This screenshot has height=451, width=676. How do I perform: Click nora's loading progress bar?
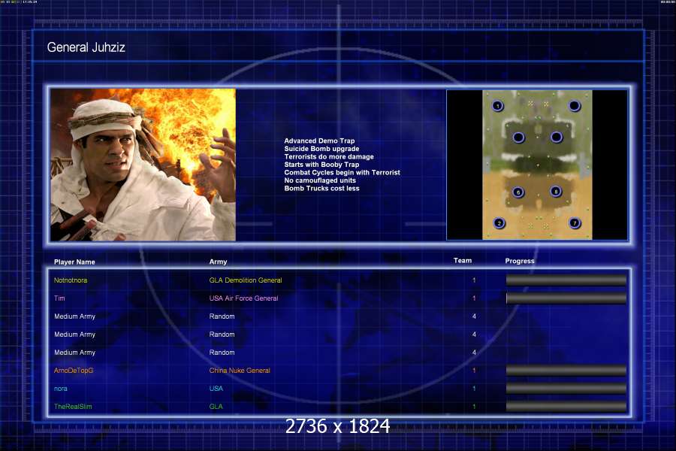tap(566, 389)
